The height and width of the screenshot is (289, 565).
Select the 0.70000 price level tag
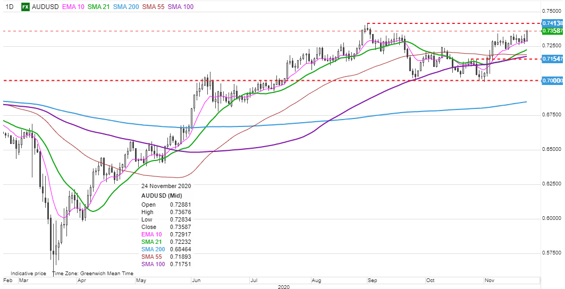click(x=552, y=80)
